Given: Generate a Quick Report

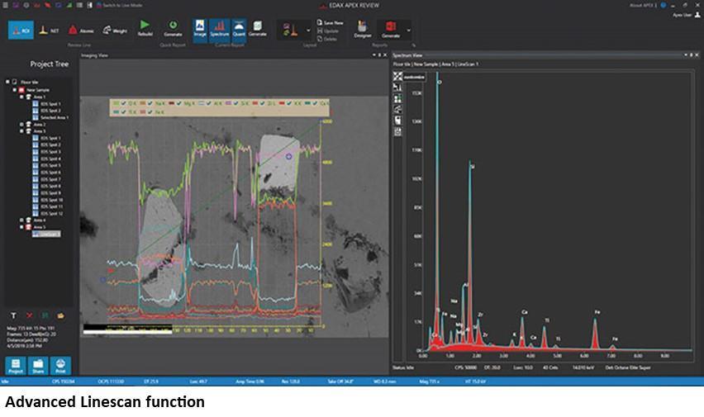Looking at the screenshot, I should tap(173, 28).
